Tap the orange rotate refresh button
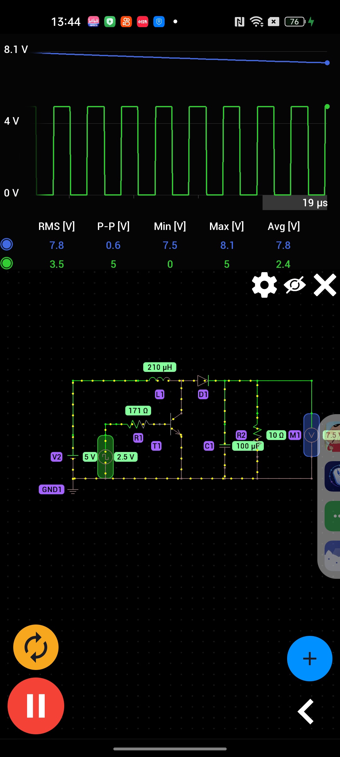Screen dimensions: 340x757 pyautogui.click(x=36, y=647)
